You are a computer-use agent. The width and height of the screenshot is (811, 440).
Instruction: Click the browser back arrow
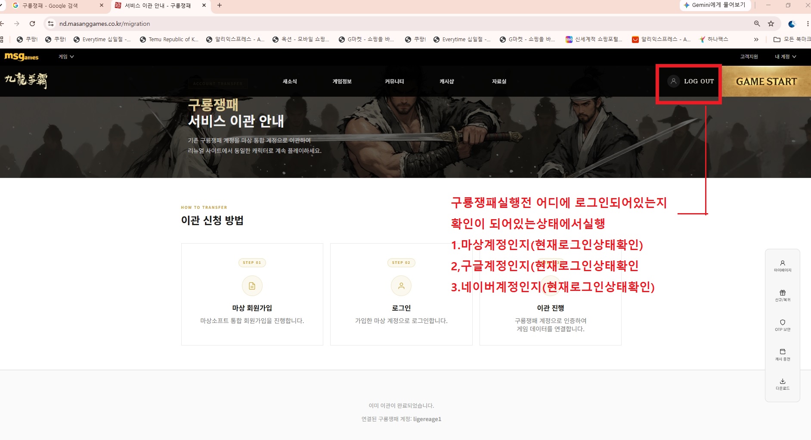click(x=3, y=24)
